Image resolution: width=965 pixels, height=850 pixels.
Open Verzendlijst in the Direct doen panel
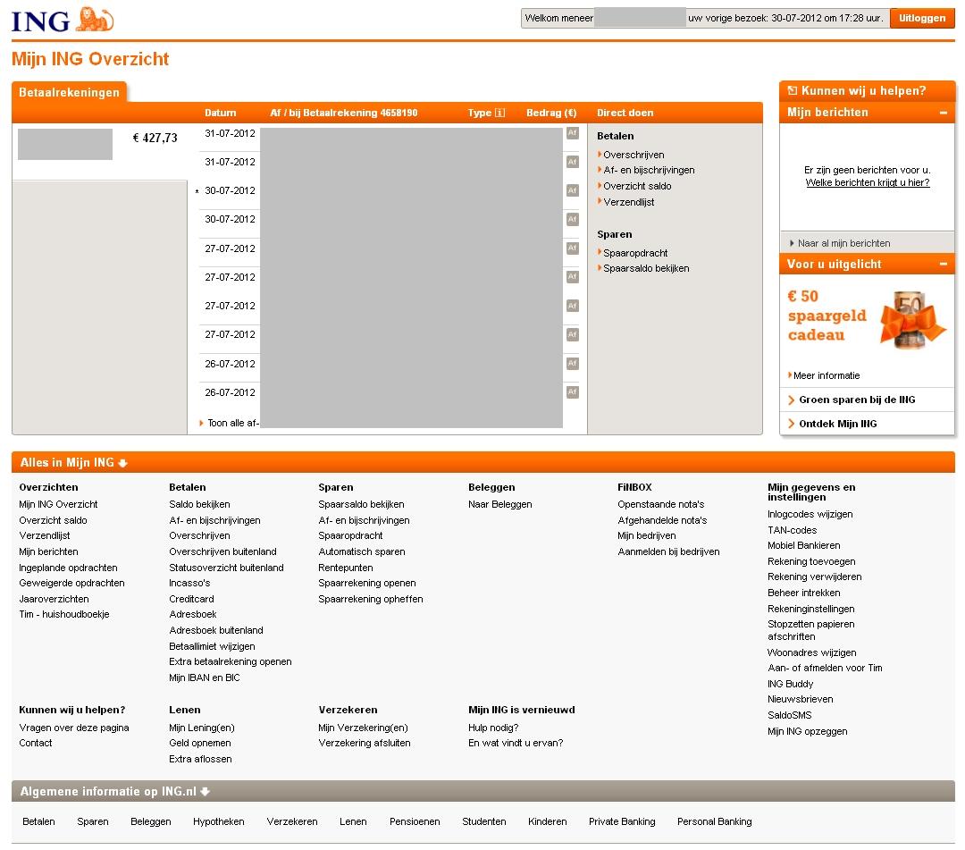coord(628,202)
